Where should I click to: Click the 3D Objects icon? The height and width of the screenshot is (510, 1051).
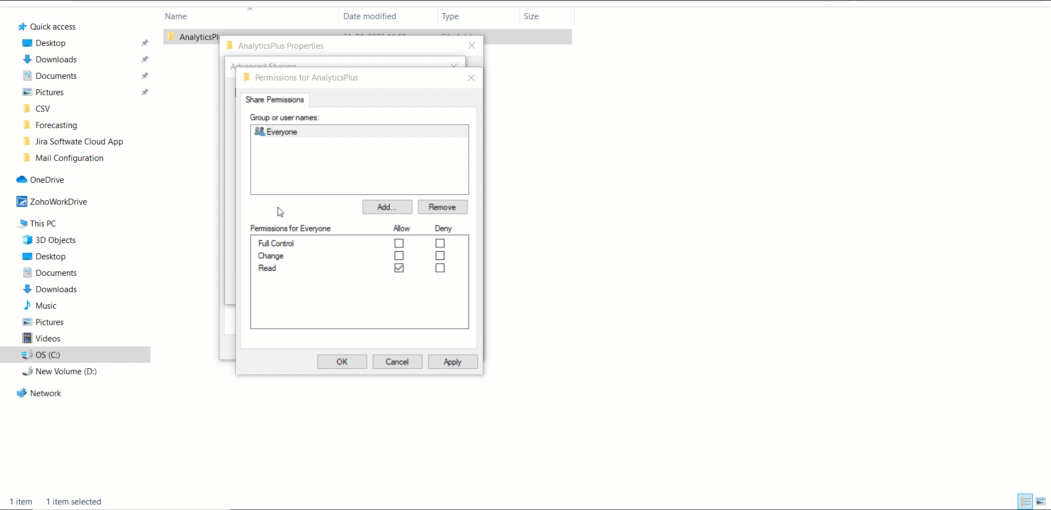tap(27, 240)
